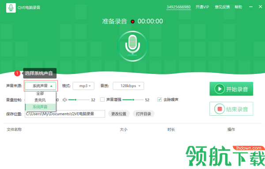This screenshot has width=265, height=169.
Task: Click the 开通VIP link
Action: pyautogui.click(x=202, y=7)
